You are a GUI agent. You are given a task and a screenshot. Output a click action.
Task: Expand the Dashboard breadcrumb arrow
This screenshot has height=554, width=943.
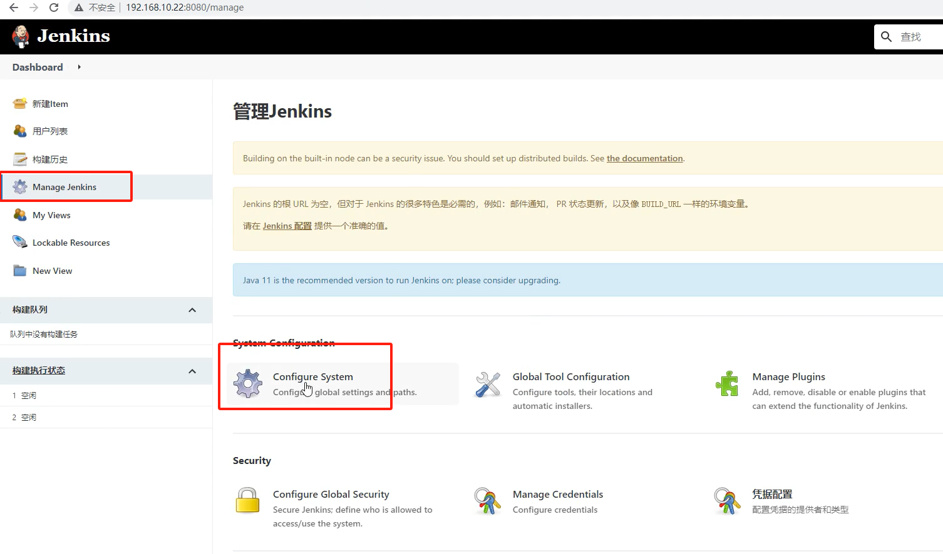[79, 67]
